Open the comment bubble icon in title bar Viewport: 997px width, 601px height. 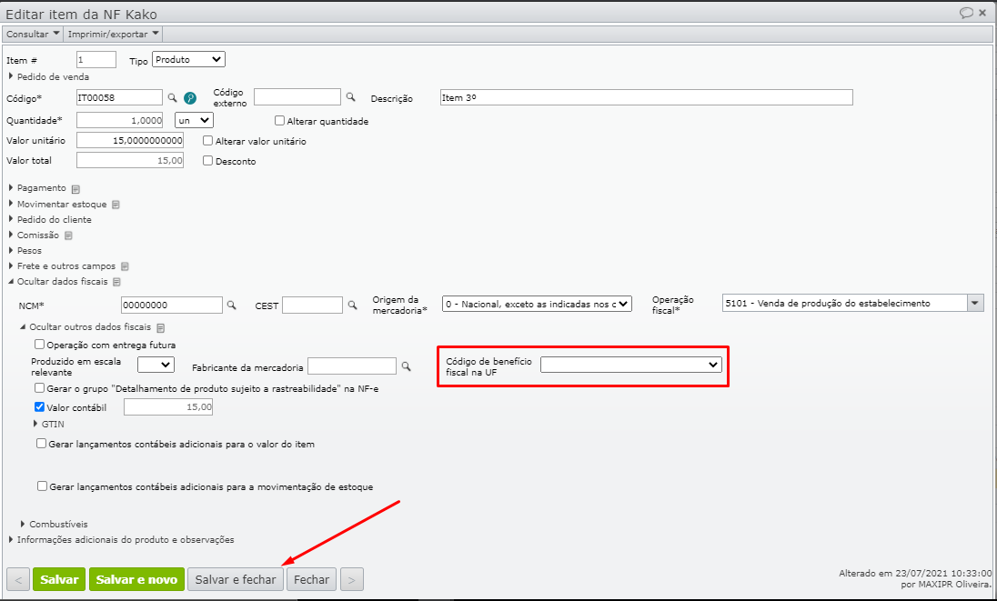click(x=966, y=13)
